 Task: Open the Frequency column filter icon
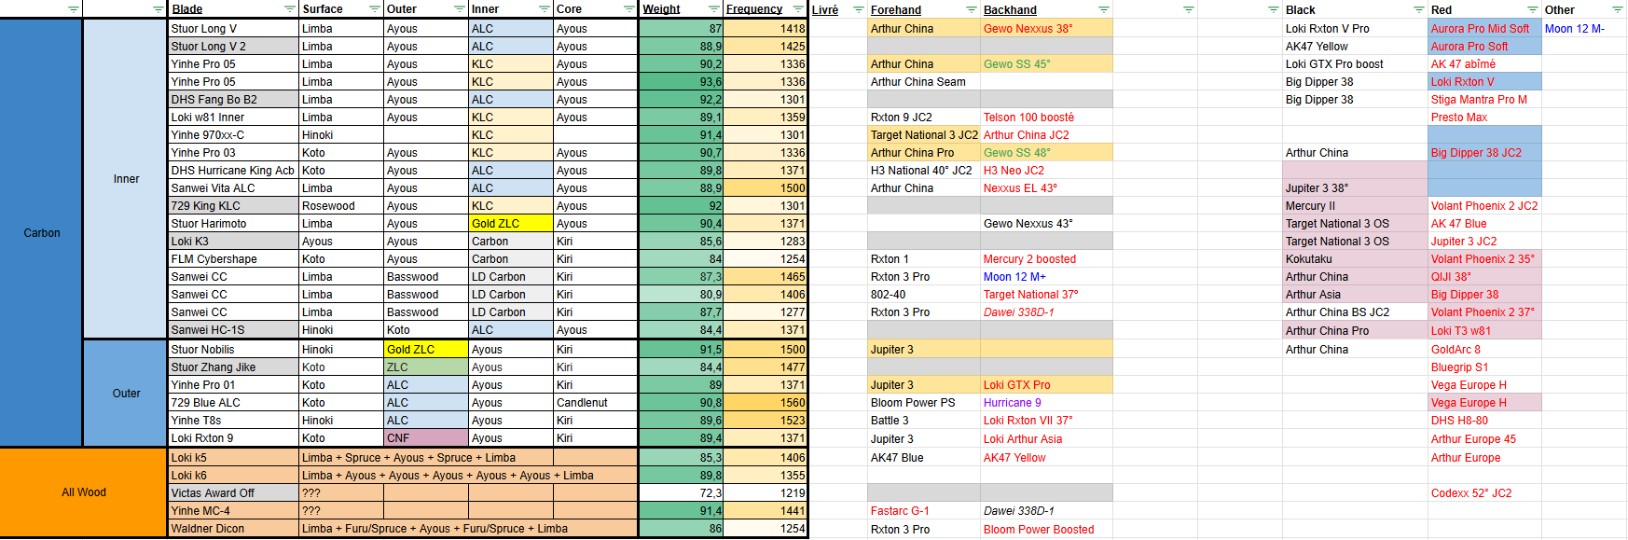tap(798, 9)
